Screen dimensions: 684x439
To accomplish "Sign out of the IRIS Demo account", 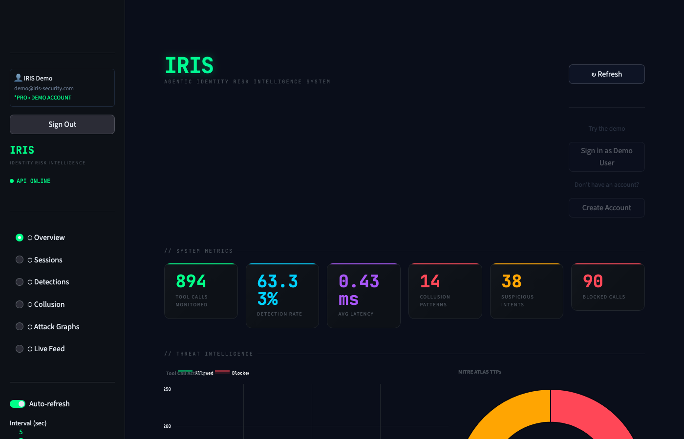I will (x=62, y=124).
